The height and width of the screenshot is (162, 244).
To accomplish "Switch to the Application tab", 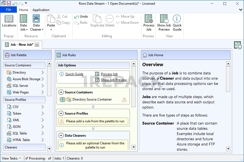I will [41, 10].
